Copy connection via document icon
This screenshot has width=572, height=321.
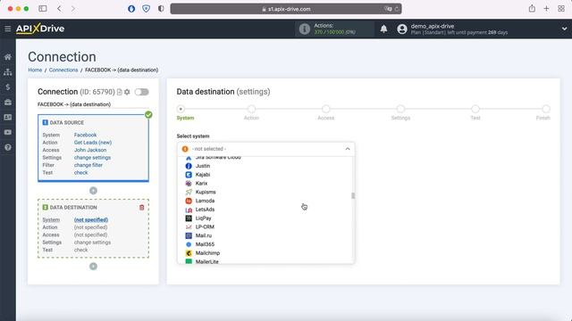[x=119, y=92]
